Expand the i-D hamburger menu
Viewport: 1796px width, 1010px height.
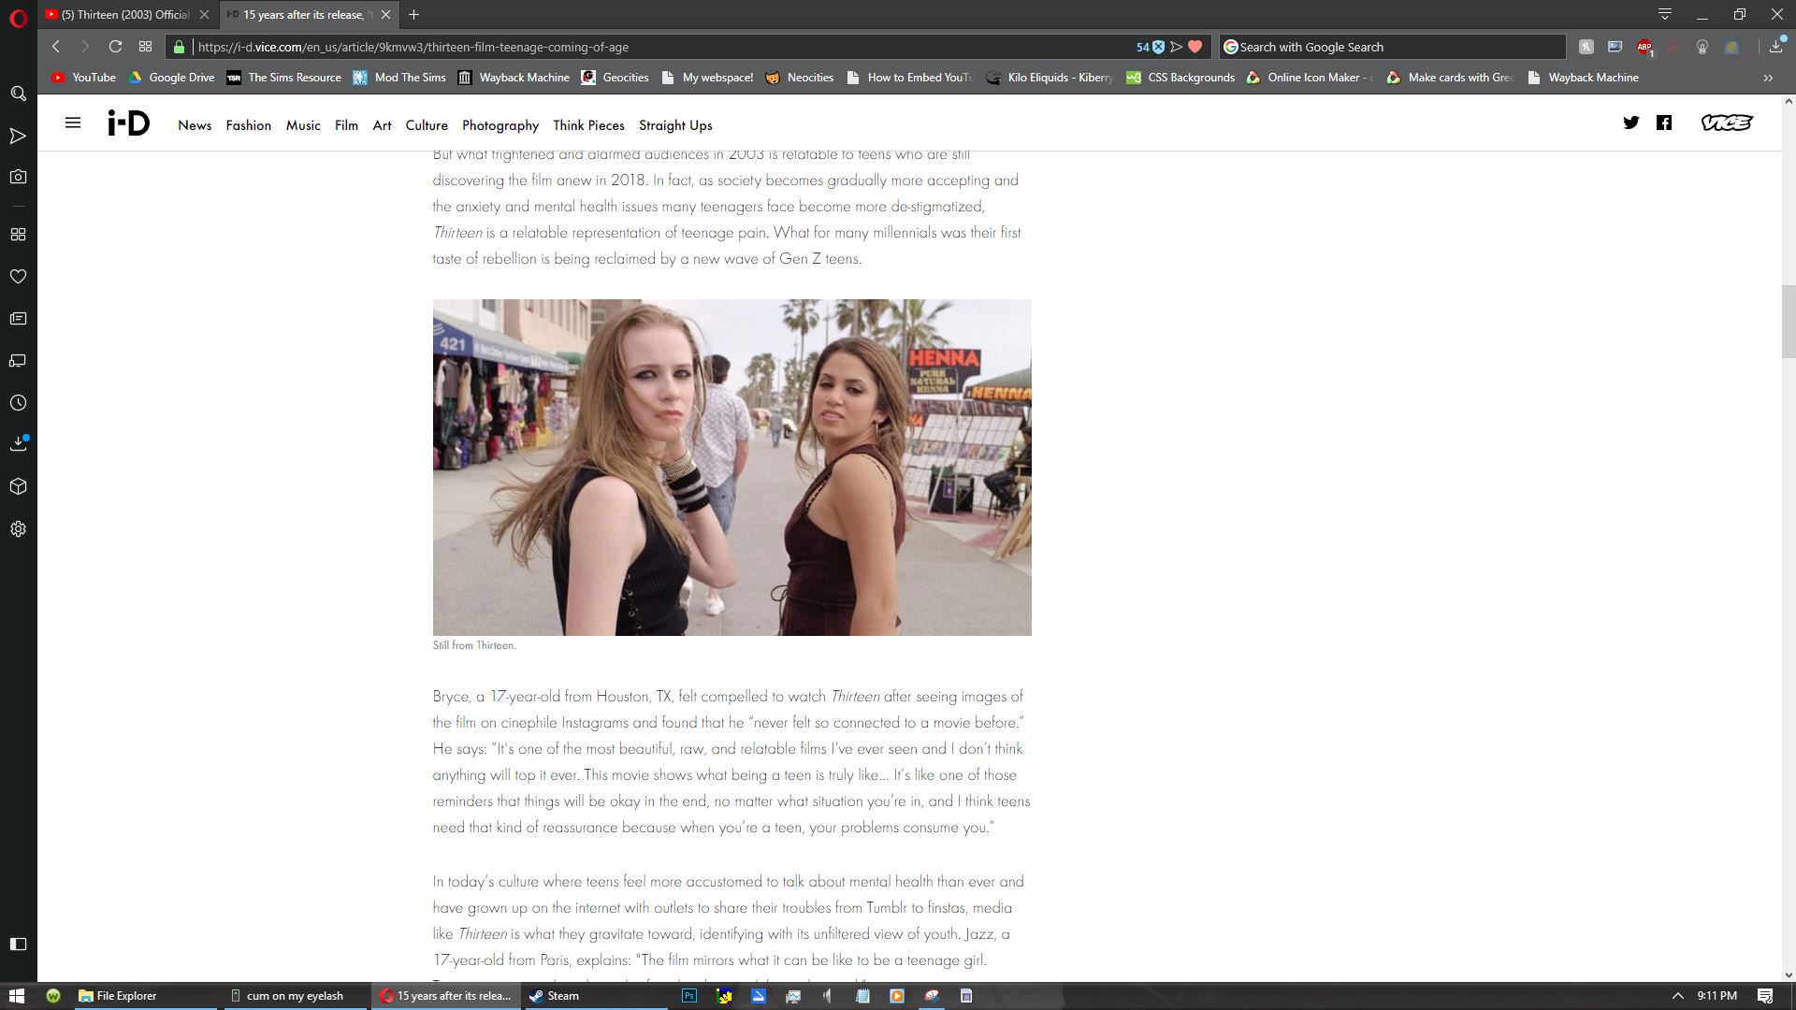point(72,123)
